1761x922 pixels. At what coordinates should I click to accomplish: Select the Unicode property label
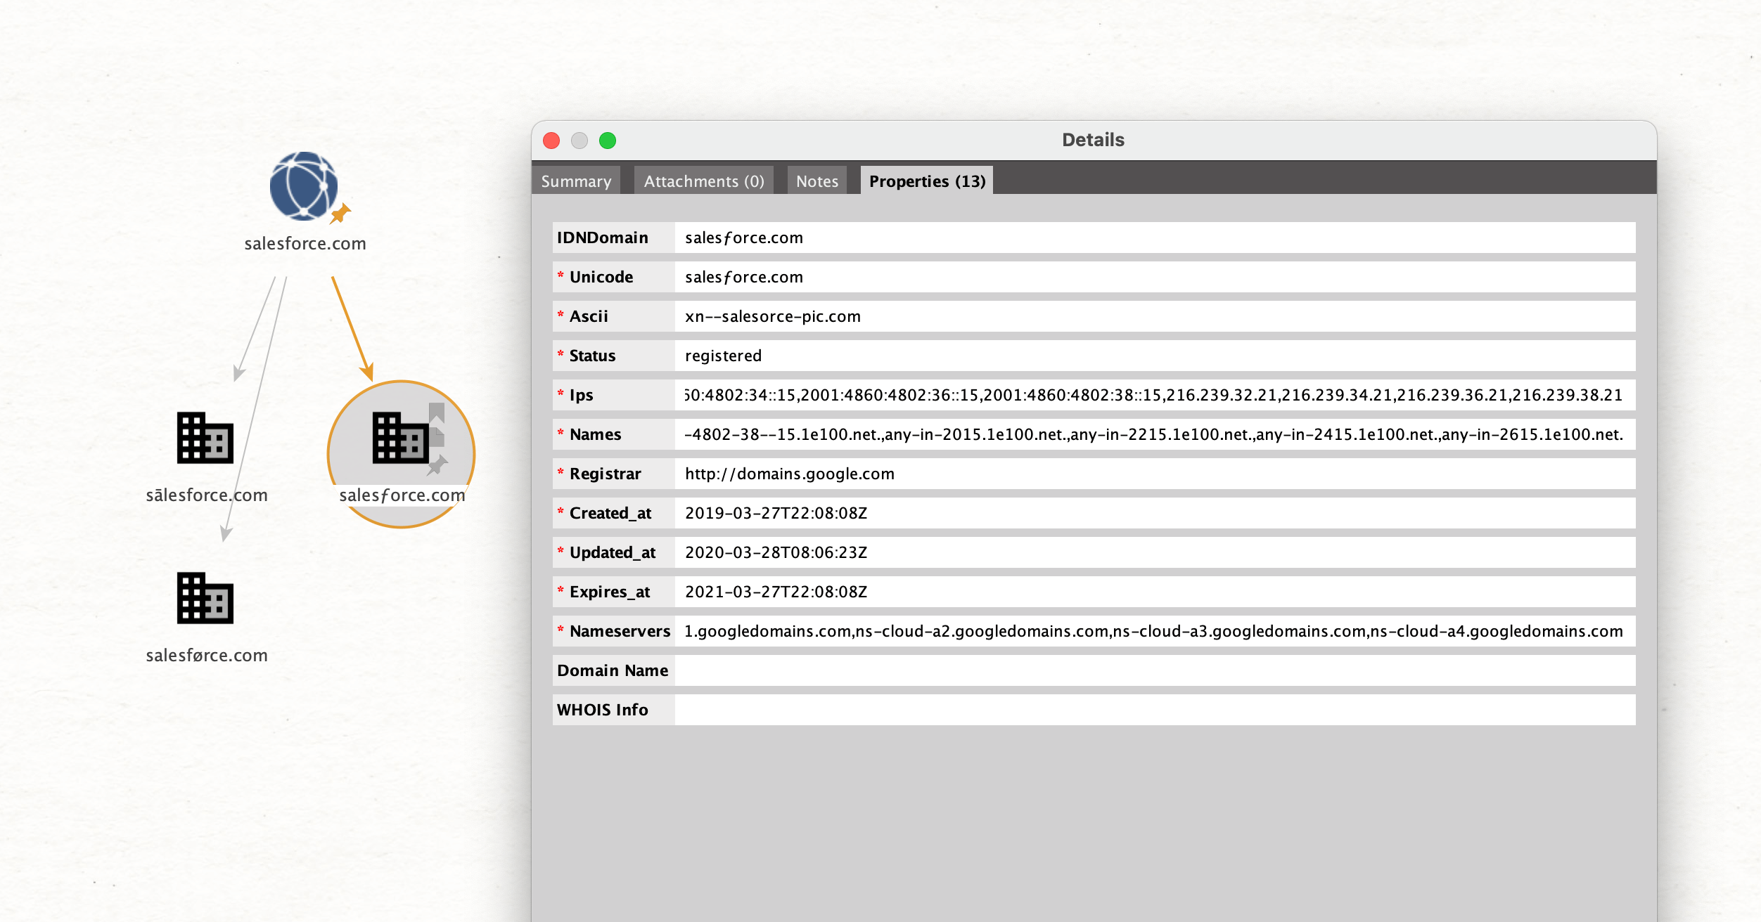613,277
